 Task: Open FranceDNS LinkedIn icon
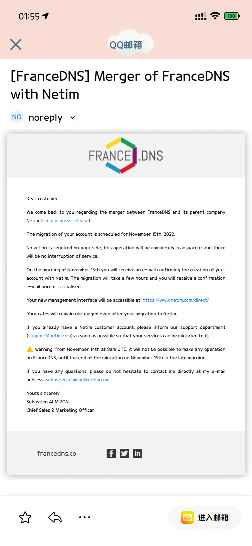[x=137, y=453]
